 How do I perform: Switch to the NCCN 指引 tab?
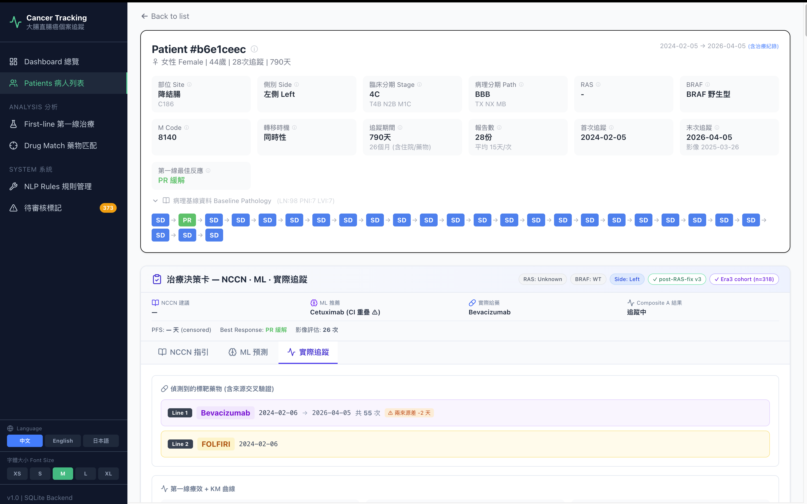183,352
